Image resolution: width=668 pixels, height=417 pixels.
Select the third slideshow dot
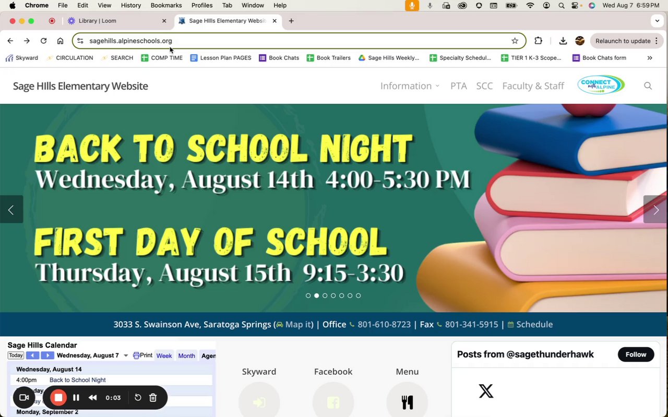coord(325,296)
